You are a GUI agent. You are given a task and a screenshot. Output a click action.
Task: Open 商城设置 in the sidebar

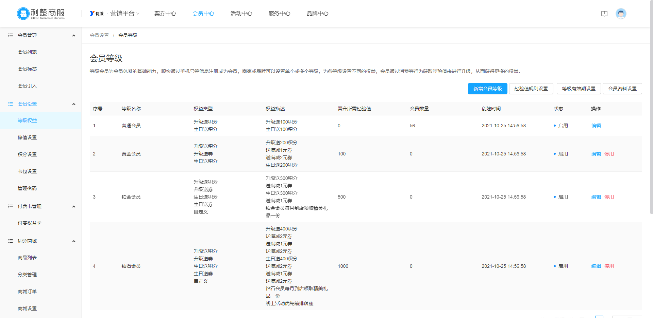coord(27,308)
